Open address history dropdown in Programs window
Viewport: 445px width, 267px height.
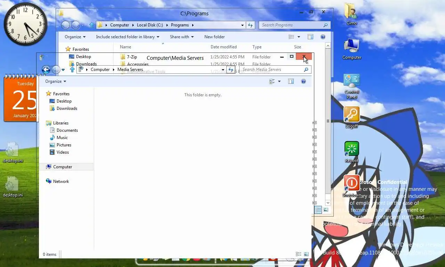click(242, 25)
